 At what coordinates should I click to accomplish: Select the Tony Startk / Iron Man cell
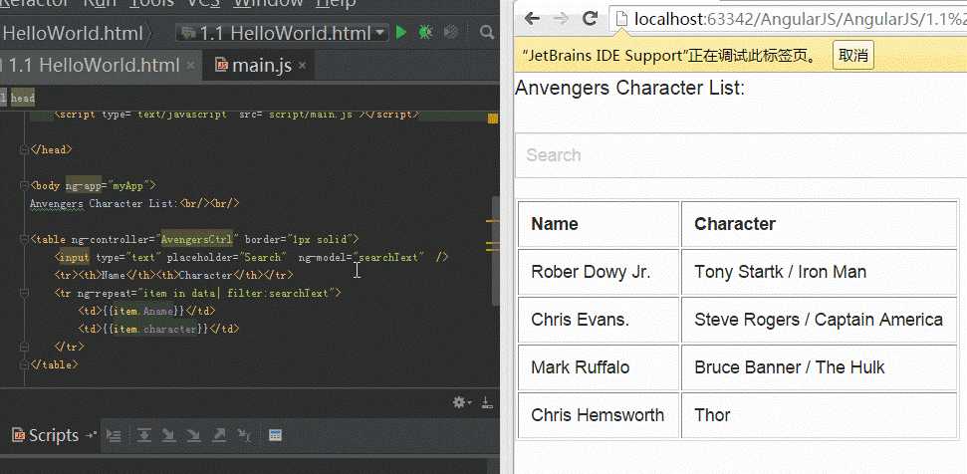coord(819,272)
